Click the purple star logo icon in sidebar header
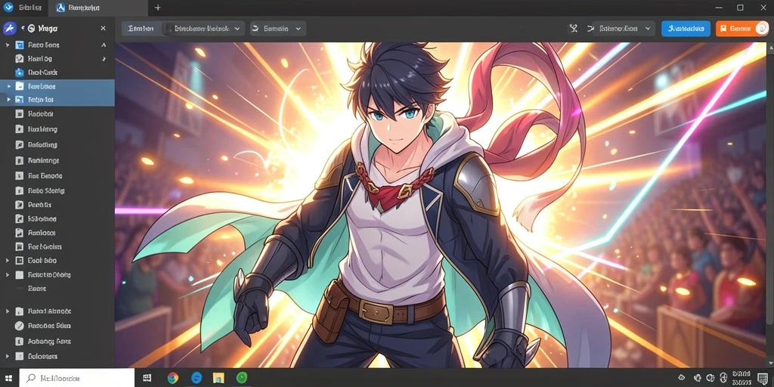This screenshot has height=387, width=774. click(9, 29)
